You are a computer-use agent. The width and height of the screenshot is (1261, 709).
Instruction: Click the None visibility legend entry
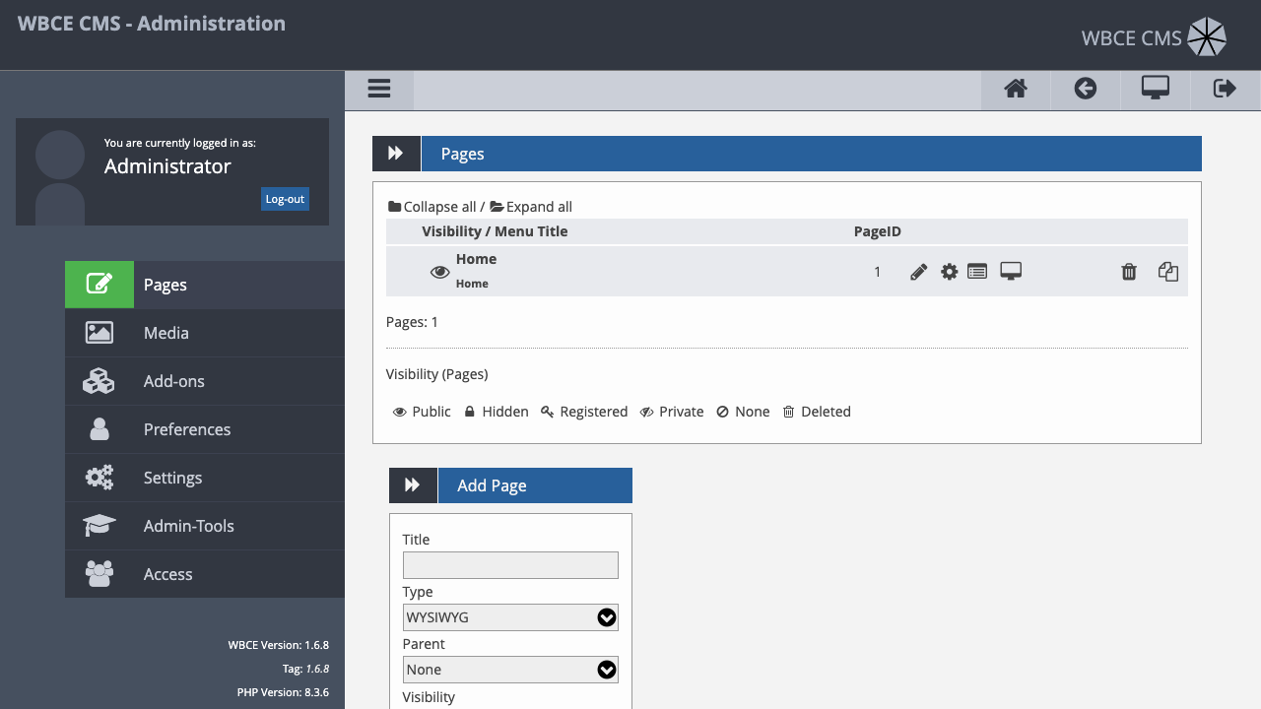tap(743, 412)
